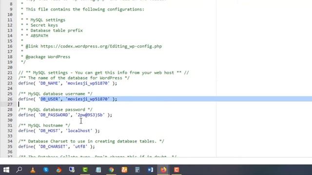Click 'DB_CHARSET' constant on line 35

click(x=53, y=147)
